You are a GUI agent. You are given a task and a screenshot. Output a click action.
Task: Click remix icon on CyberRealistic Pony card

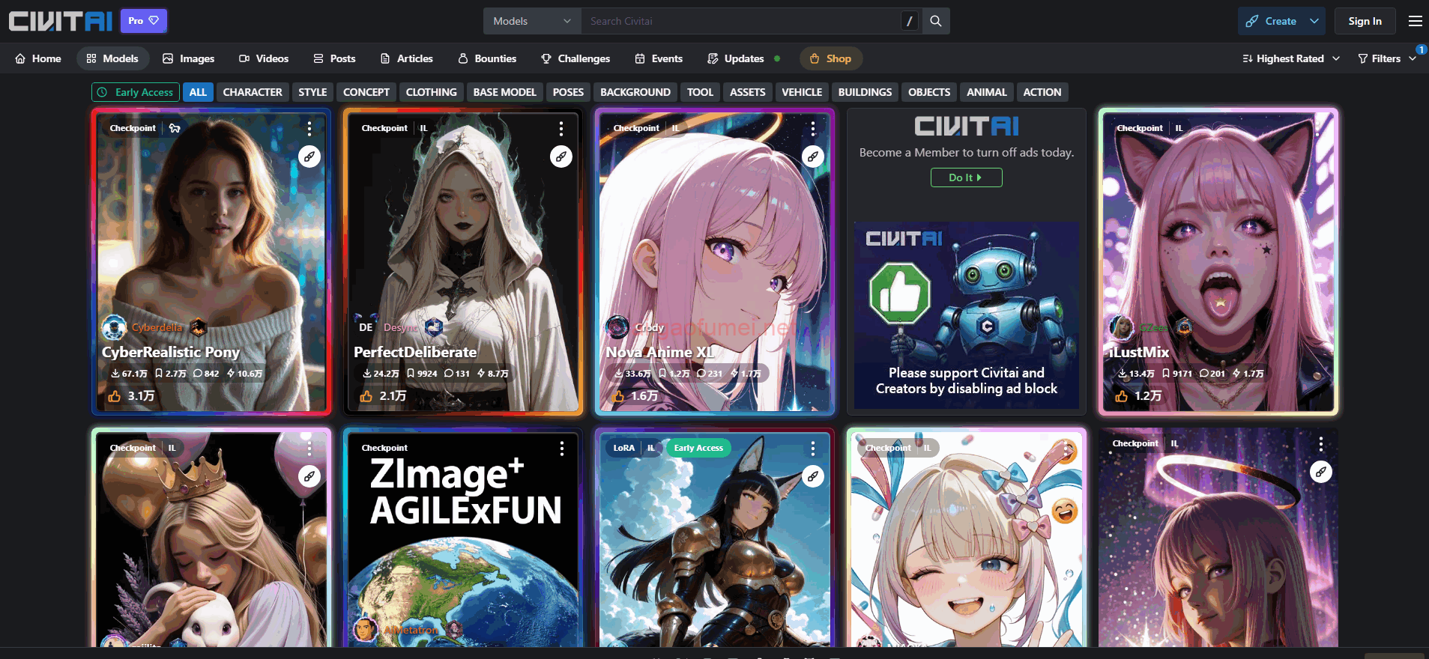[309, 157]
